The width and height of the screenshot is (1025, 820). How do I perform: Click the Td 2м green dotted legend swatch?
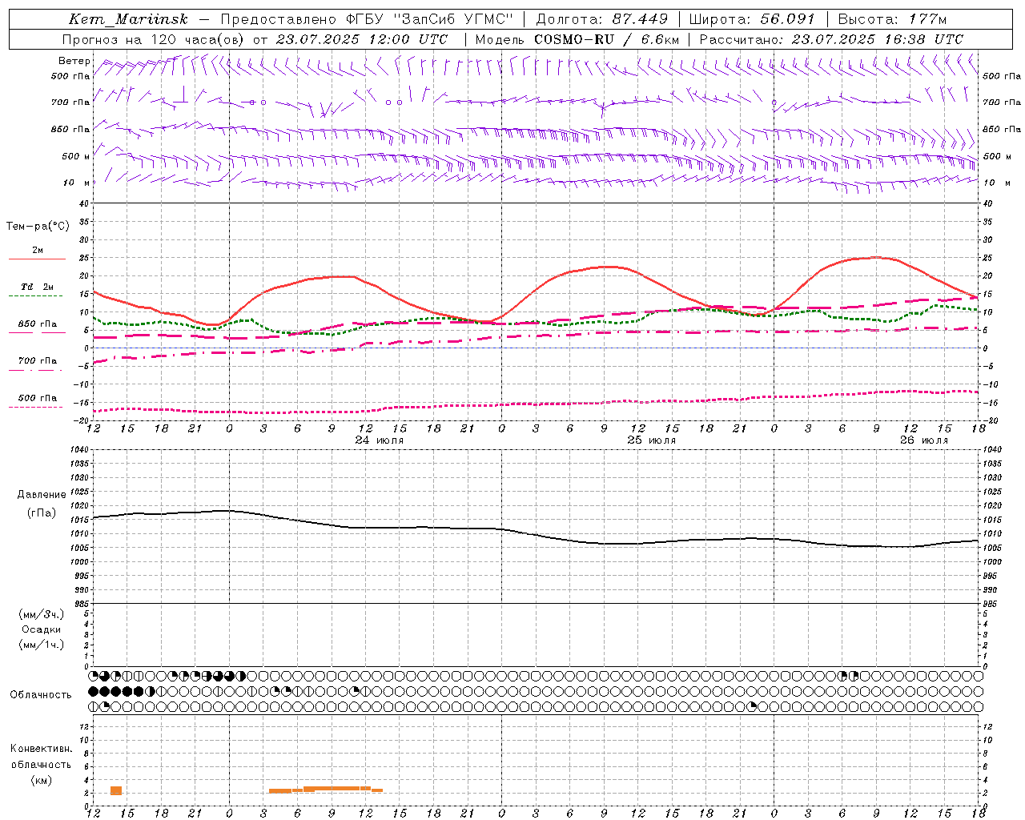pos(35,296)
